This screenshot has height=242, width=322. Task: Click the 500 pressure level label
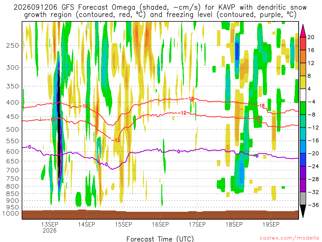tap(13, 130)
